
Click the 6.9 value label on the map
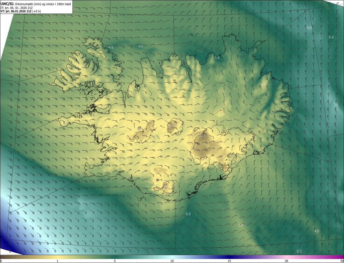pos(309,28)
